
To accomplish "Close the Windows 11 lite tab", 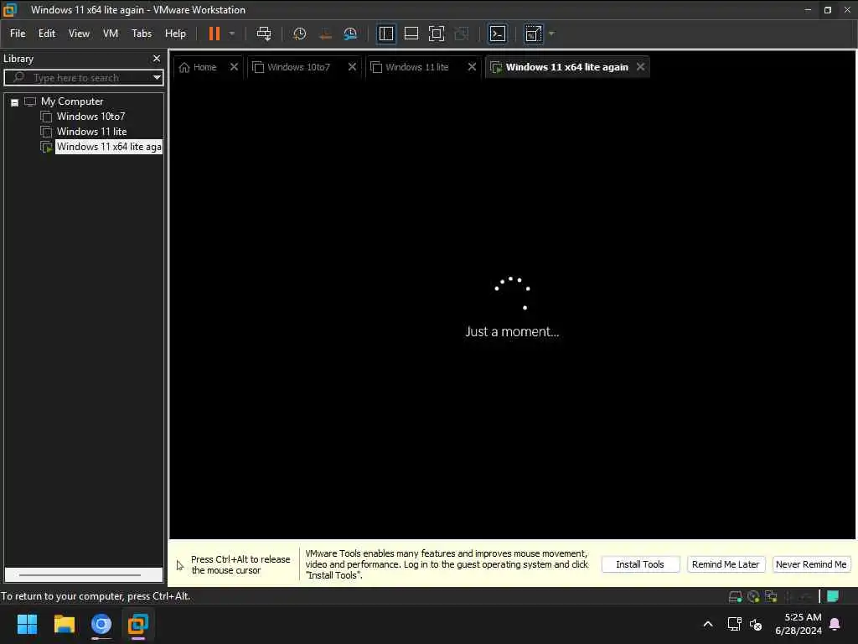I will [x=472, y=67].
